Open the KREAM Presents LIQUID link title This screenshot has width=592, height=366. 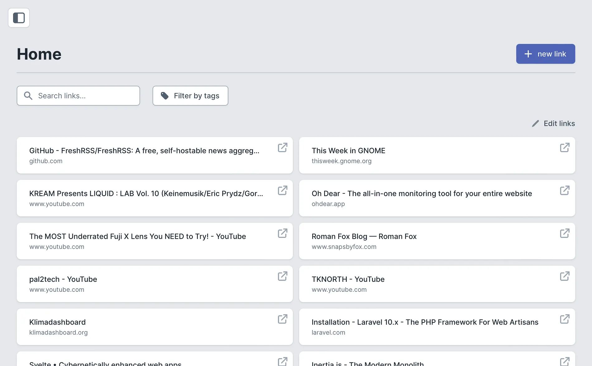[146, 194]
